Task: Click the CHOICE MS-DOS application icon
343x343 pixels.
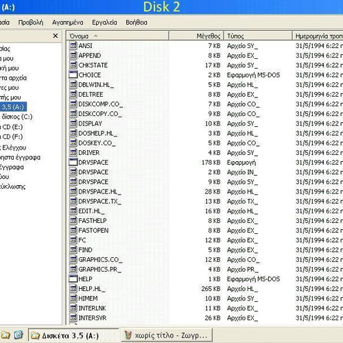Action: tap(73, 75)
